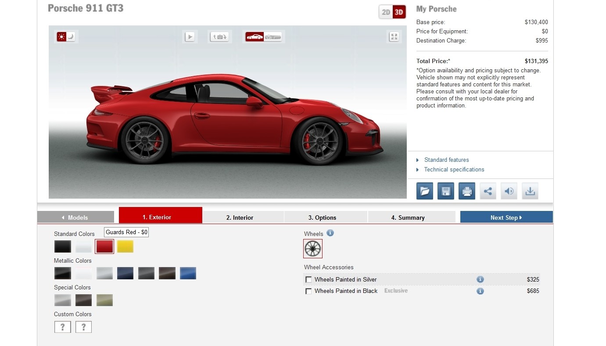Click the $131,395 total price
The image size is (606, 346).
pyautogui.click(x=536, y=61)
